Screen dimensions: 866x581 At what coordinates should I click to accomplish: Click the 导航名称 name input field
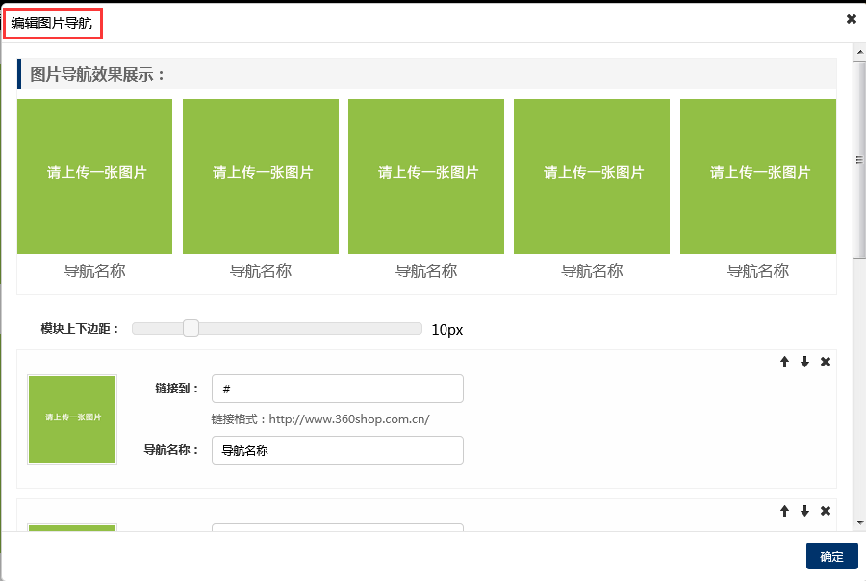[337, 450]
